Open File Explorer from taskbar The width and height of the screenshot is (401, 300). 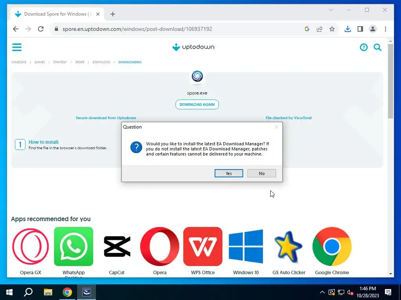click(x=48, y=292)
